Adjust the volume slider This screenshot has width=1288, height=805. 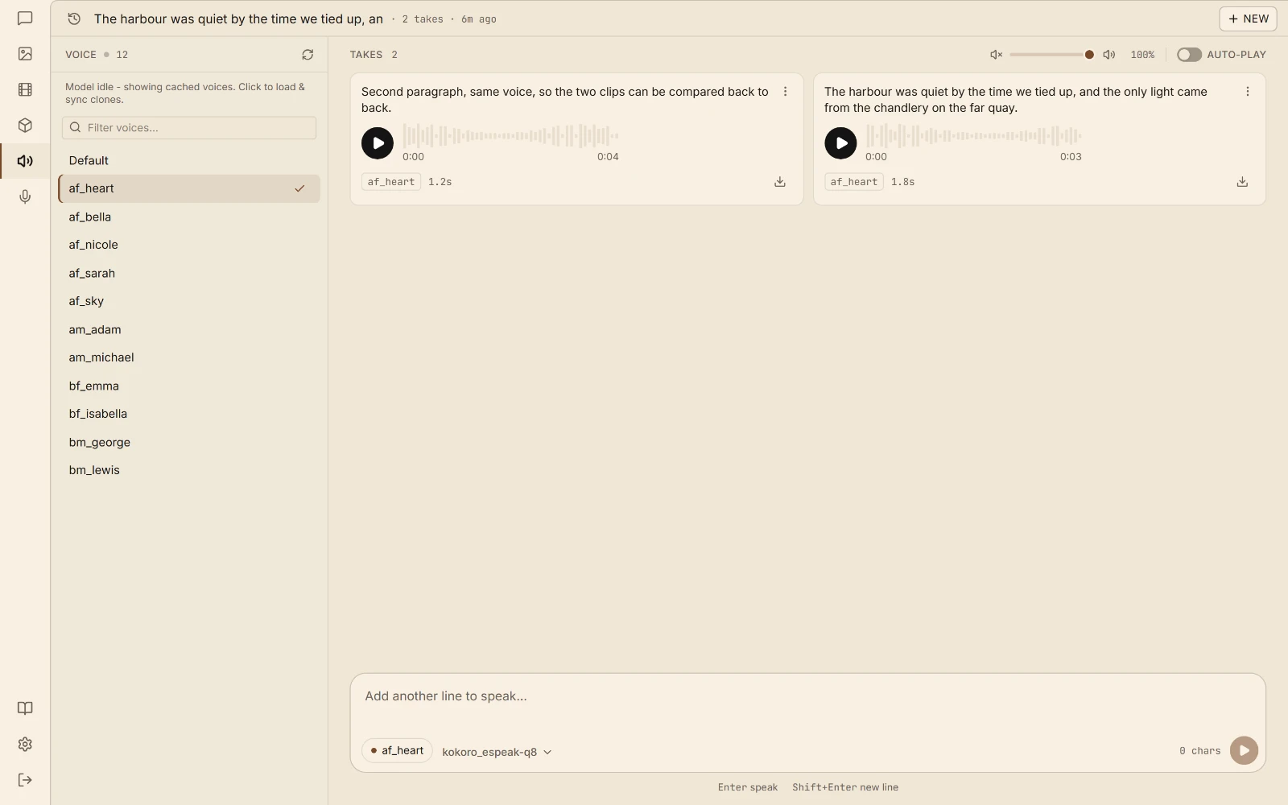(1051, 55)
